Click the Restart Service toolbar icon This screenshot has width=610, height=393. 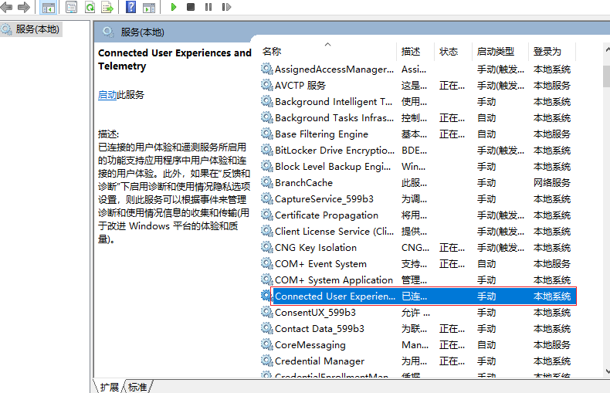tap(226, 7)
